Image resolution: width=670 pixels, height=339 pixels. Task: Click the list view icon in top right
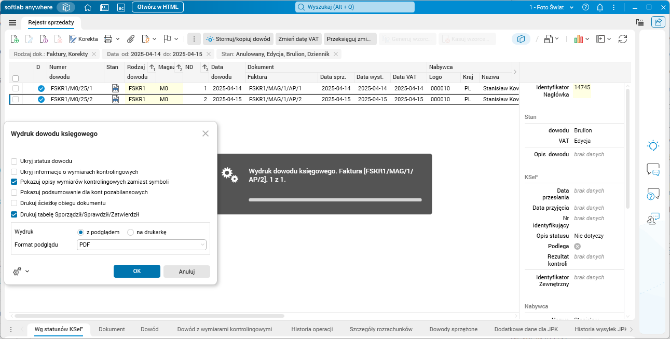pyautogui.click(x=640, y=22)
